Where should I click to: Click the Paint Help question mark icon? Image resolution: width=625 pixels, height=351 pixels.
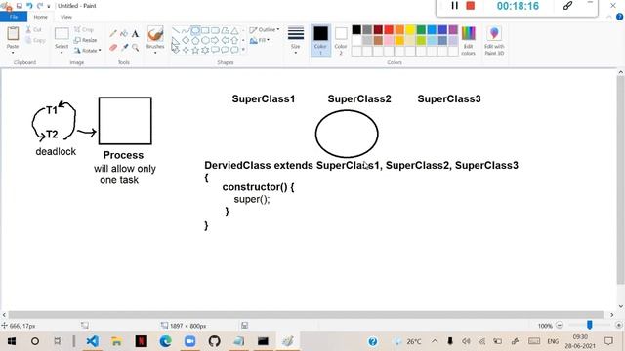pos(619,17)
